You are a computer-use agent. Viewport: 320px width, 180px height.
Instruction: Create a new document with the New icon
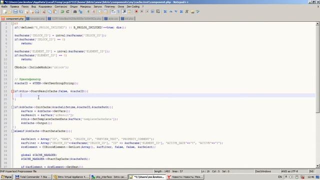click(5, 12)
